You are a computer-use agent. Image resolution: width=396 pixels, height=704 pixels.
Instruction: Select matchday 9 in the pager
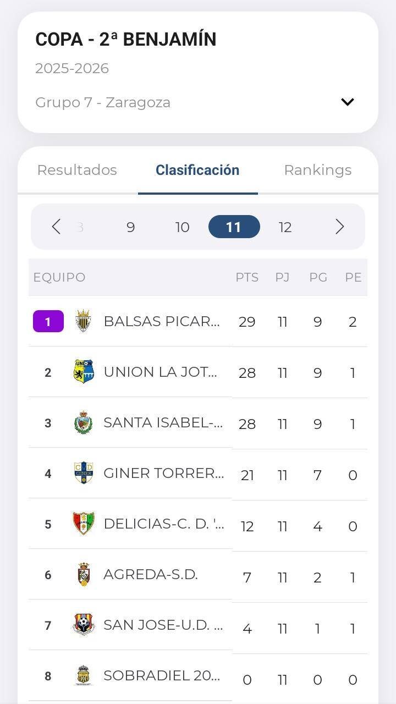click(130, 227)
